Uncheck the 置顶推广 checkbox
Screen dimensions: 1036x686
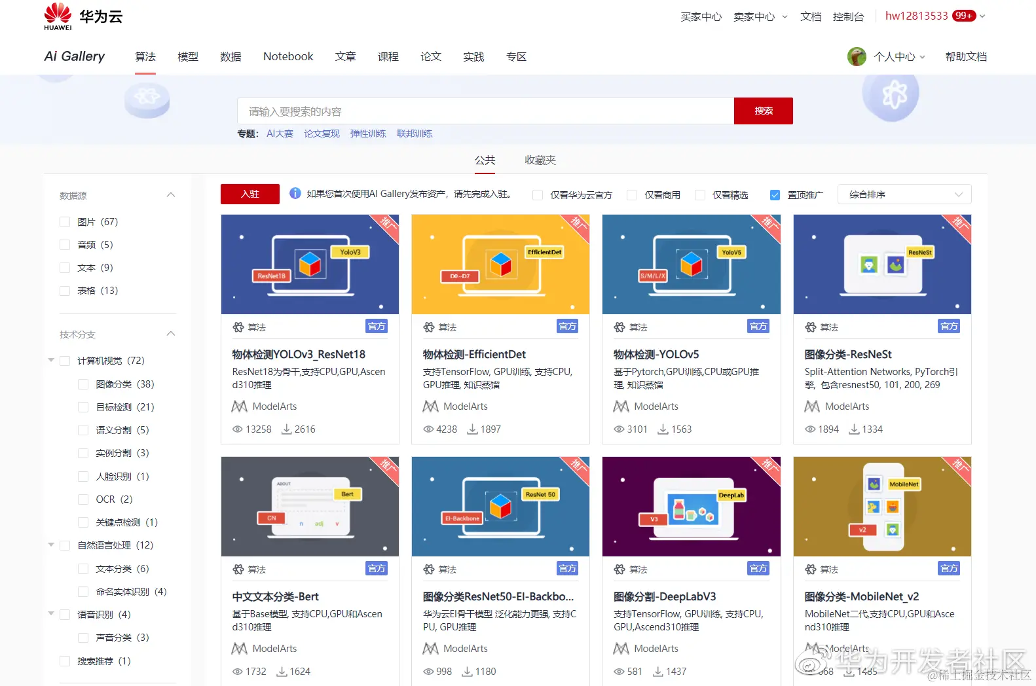[x=775, y=195]
